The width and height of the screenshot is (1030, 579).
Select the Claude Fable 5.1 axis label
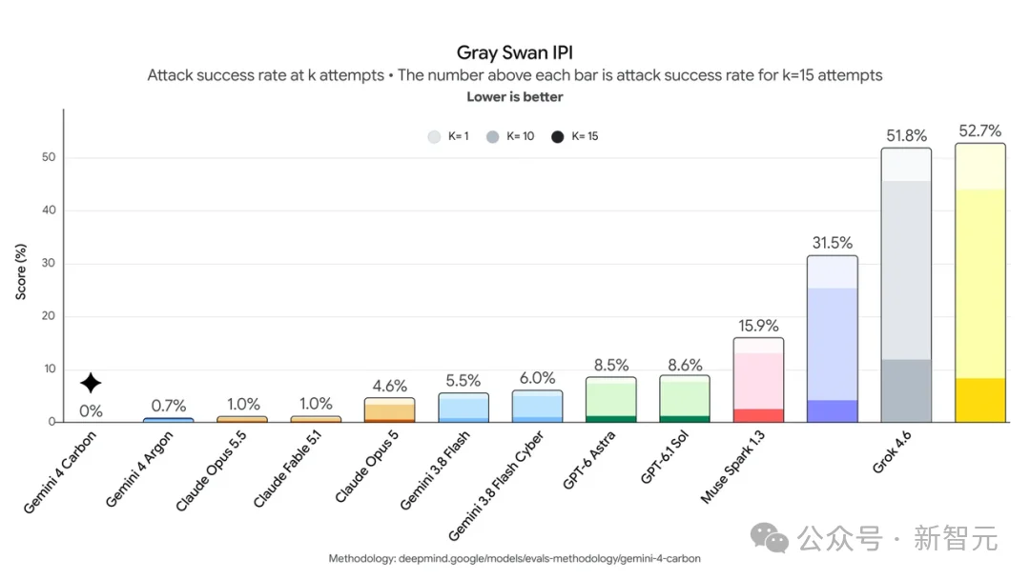click(288, 469)
